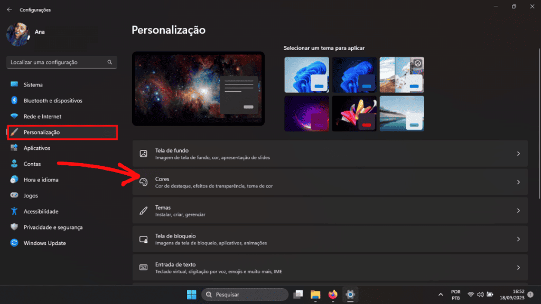Apply the purple glow theme
Image resolution: width=541 pixels, height=304 pixels.
(x=307, y=113)
